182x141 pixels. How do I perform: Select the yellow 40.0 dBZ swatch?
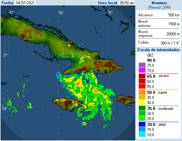click(x=142, y=102)
